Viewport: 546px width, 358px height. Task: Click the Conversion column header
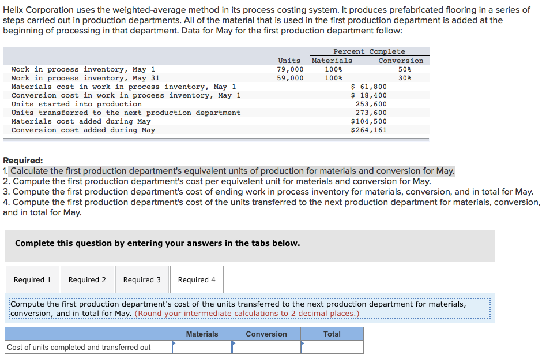coord(266,334)
